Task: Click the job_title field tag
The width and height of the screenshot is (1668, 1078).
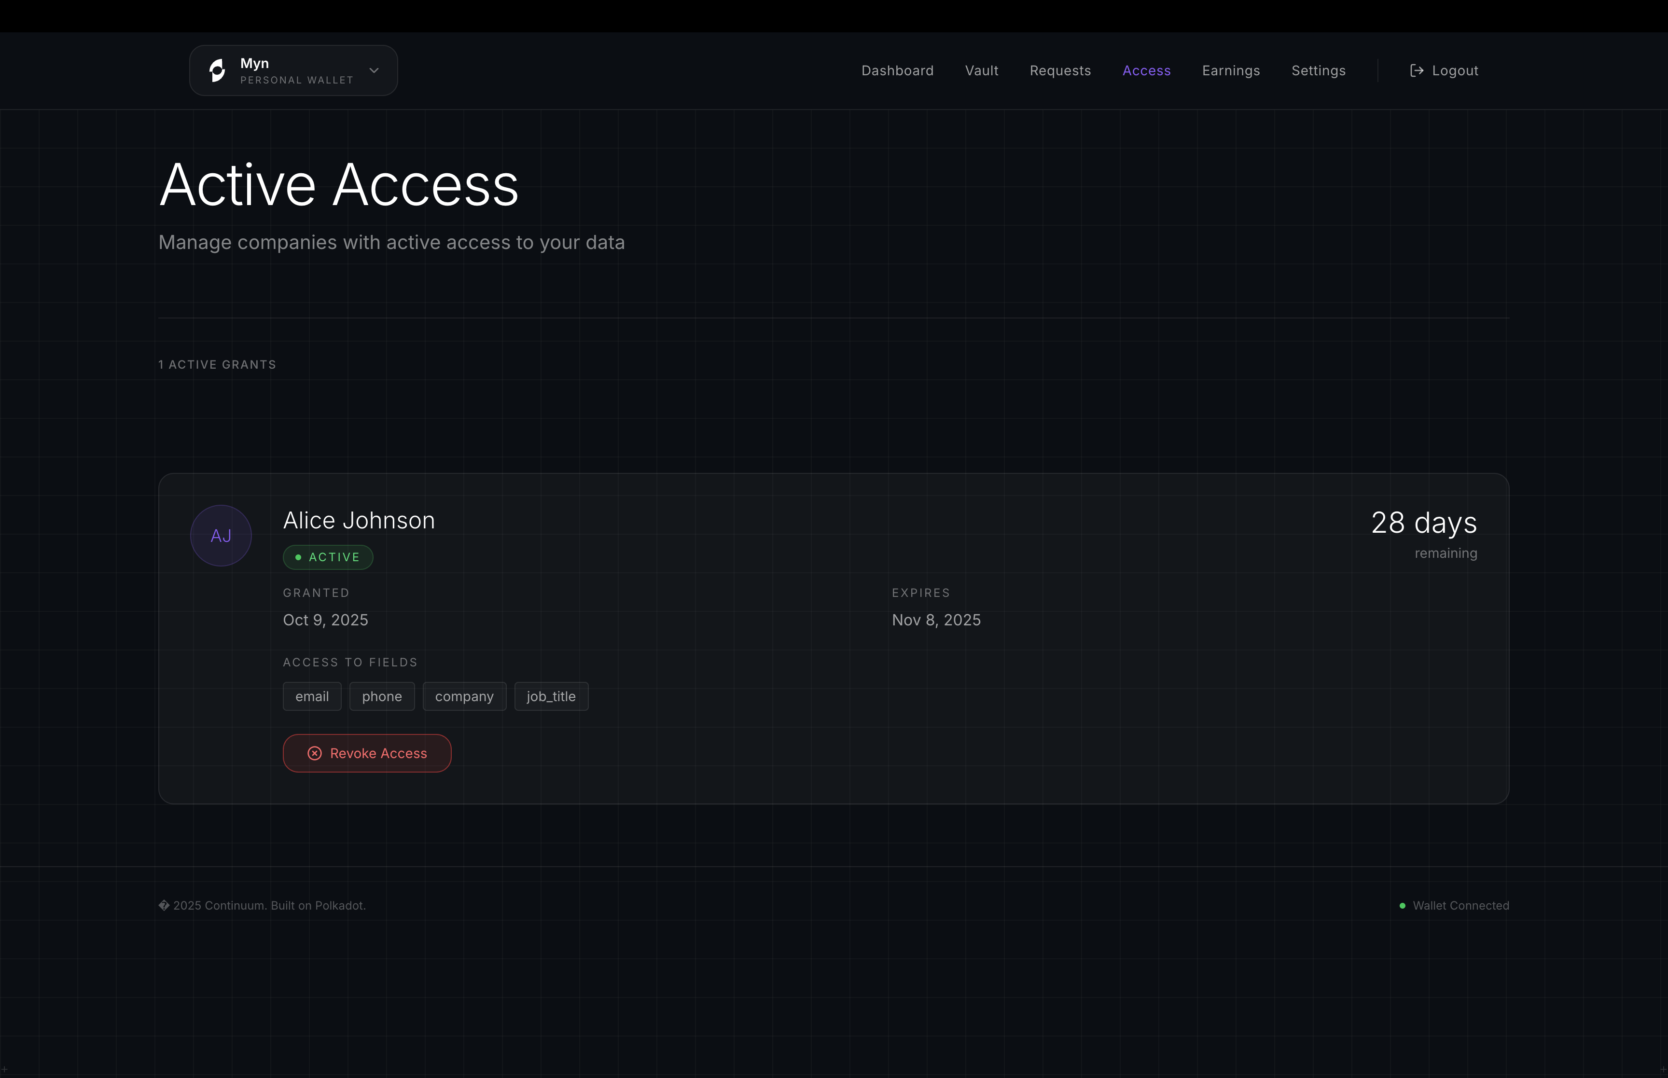Action: [x=551, y=696]
